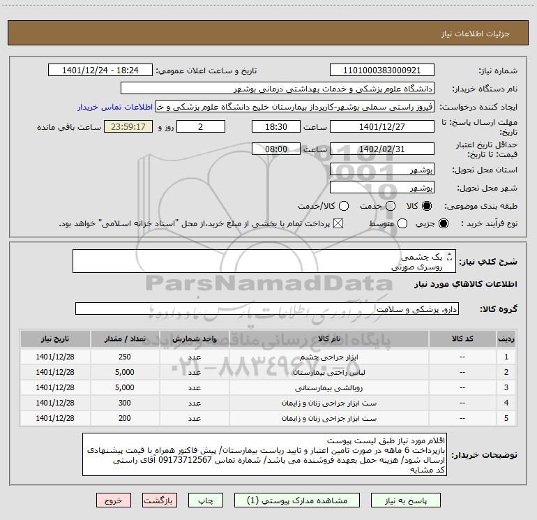Click the scroll arrows in شرح کلی نیاز box
The image size is (537, 520).
point(449,257)
